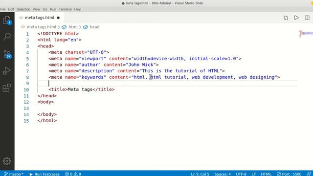Click the master branch indicator in status bar
The height and width of the screenshot is (176, 313).
click(x=14, y=174)
